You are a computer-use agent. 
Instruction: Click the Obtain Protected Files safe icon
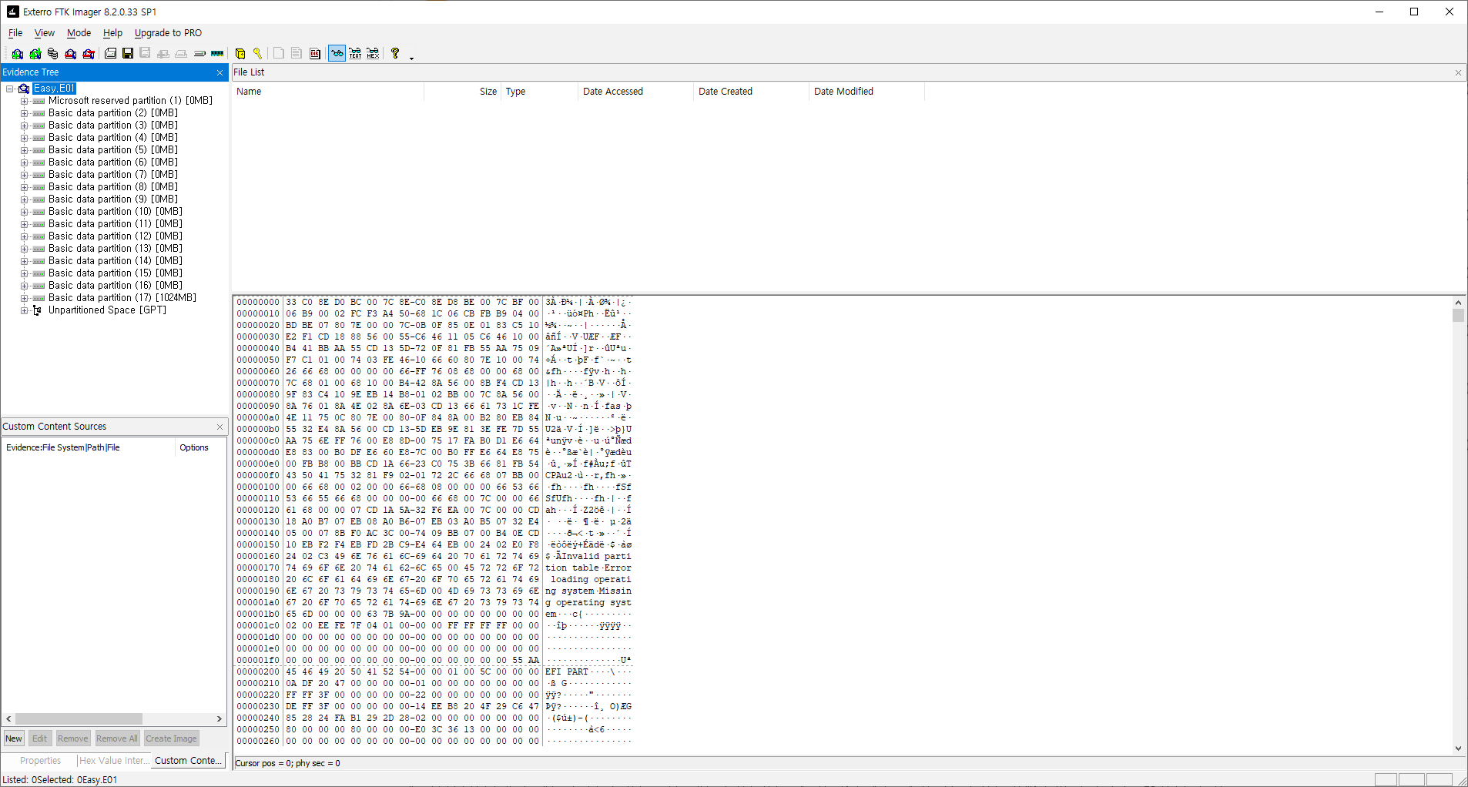240,54
